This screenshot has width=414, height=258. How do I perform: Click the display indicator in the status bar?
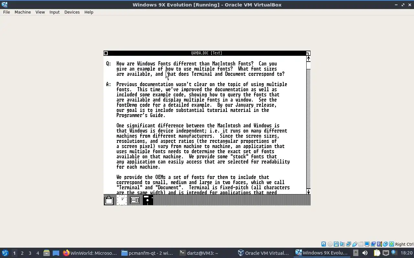tap(367, 244)
